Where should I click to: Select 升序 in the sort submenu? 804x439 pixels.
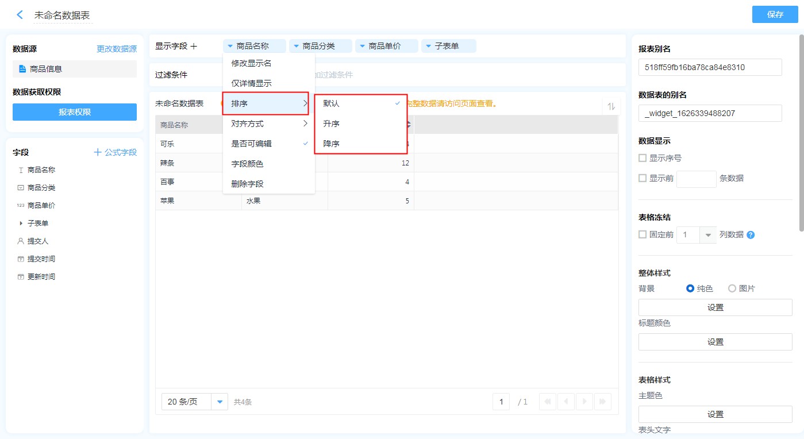pyautogui.click(x=332, y=124)
